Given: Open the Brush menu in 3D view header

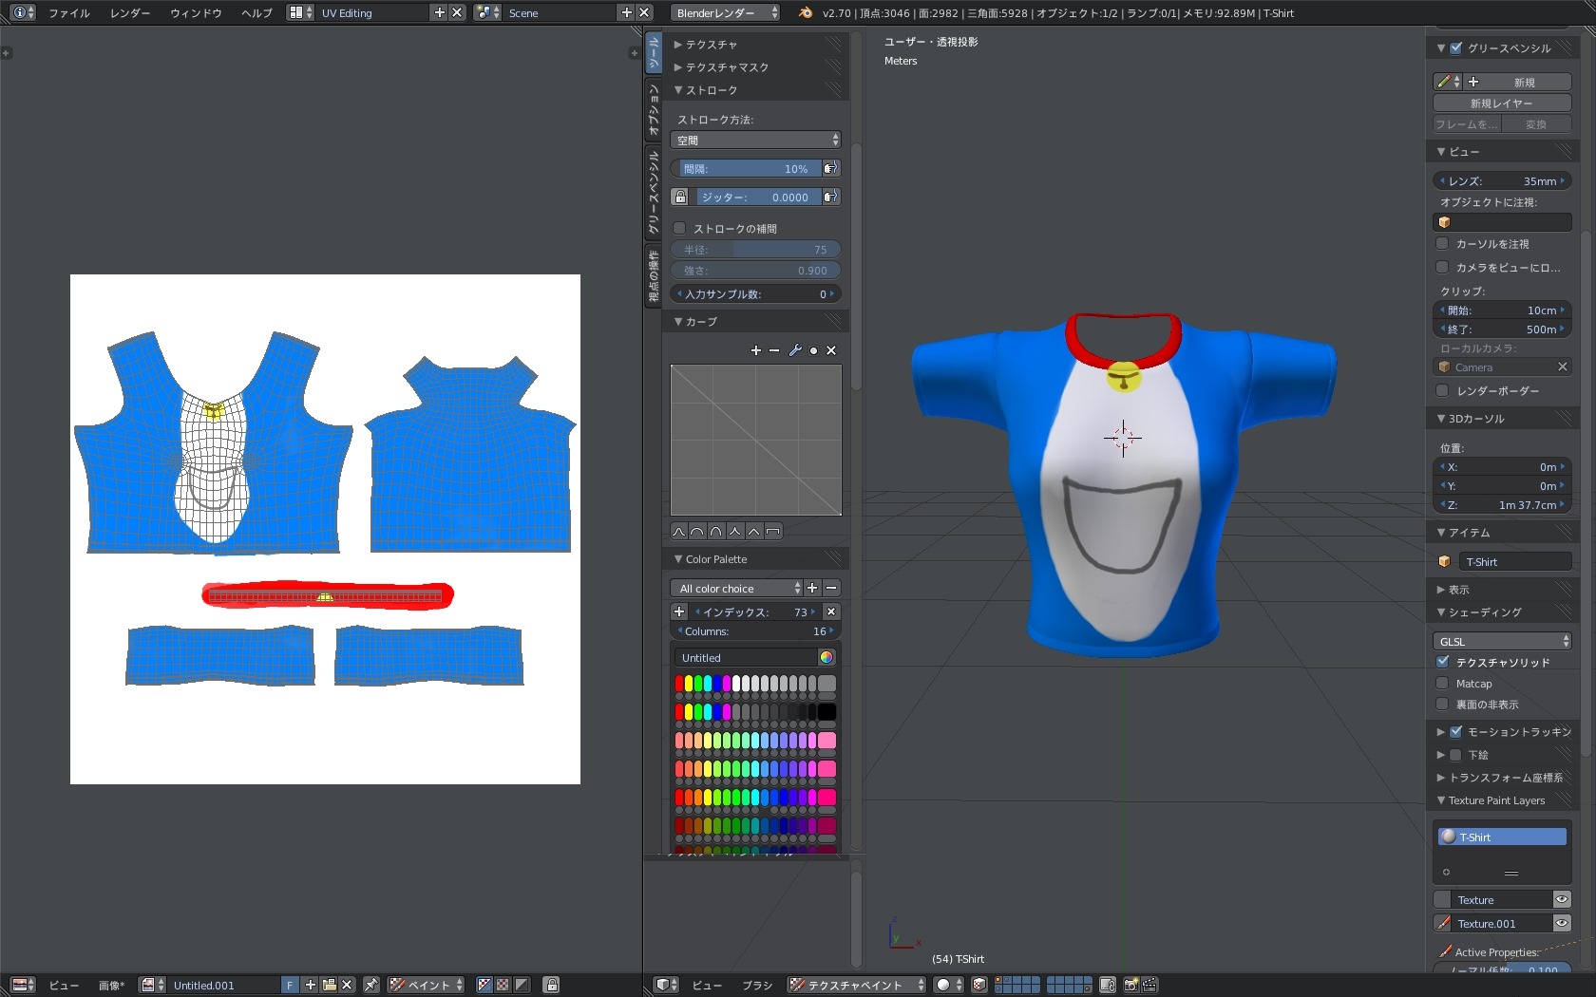Looking at the screenshot, I should [x=757, y=985].
